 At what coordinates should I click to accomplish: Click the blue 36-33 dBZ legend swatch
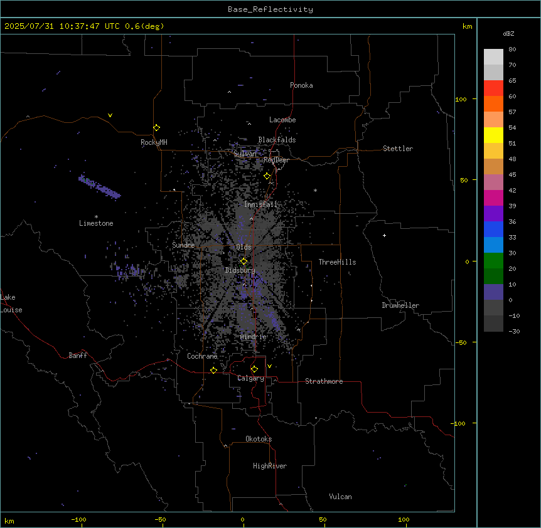point(493,229)
